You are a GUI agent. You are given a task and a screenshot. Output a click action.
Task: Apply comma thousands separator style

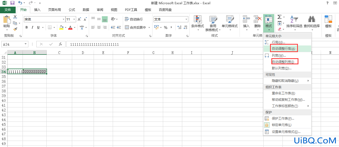coord(171,27)
